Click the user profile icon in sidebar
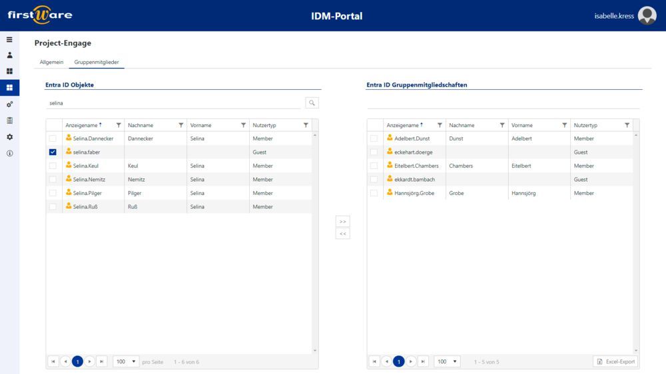Image resolution: width=666 pixels, height=374 pixels. pyautogui.click(x=9, y=55)
